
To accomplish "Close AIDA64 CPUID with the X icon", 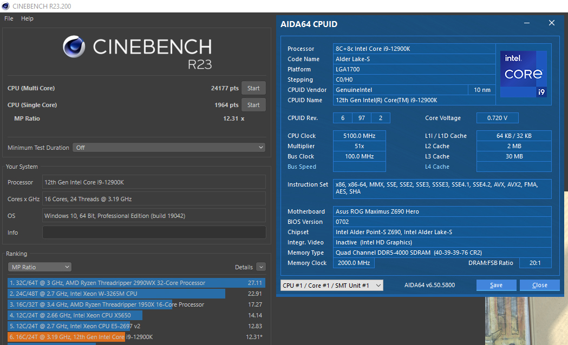I will (552, 23).
